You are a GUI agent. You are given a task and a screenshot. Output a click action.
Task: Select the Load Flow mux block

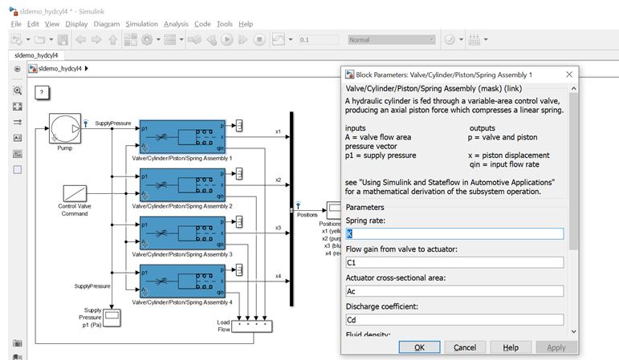tap(252, 326)
